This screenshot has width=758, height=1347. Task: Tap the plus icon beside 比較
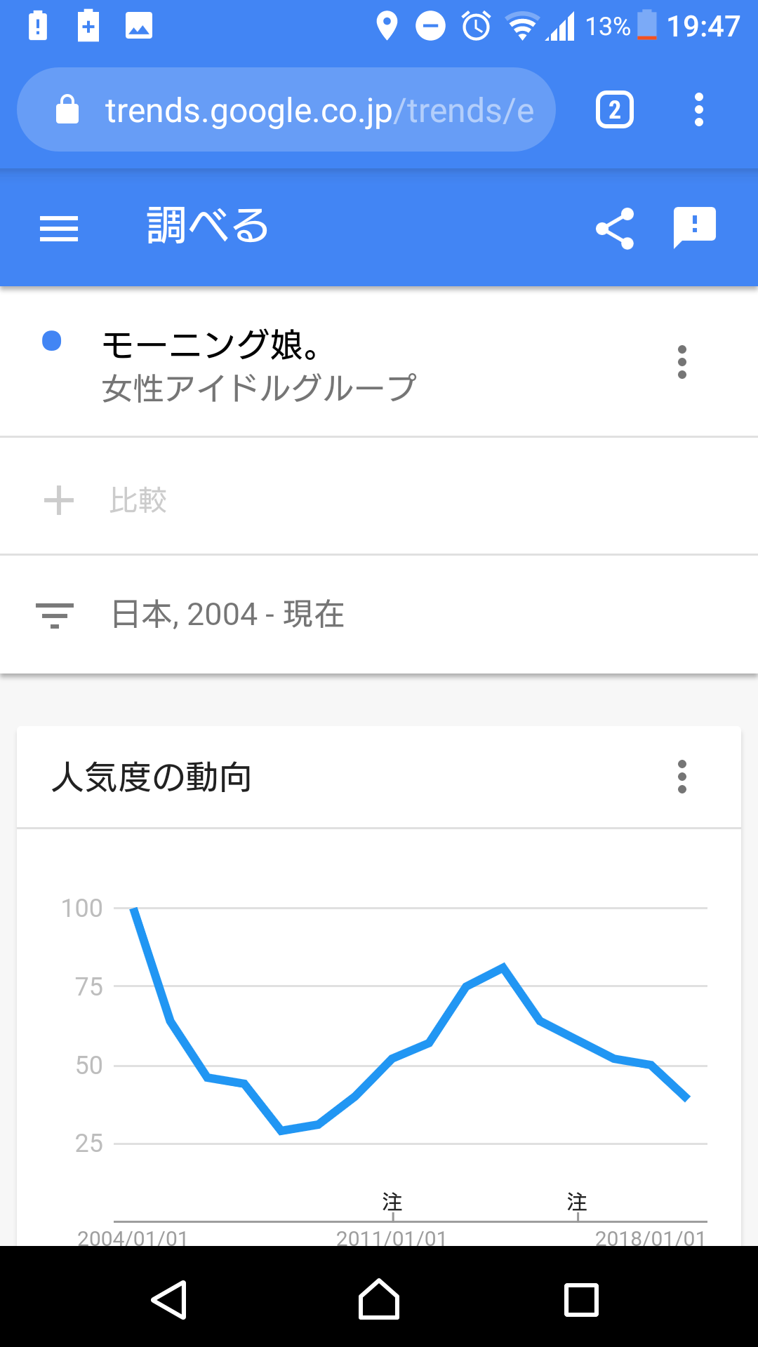(59, 500)
